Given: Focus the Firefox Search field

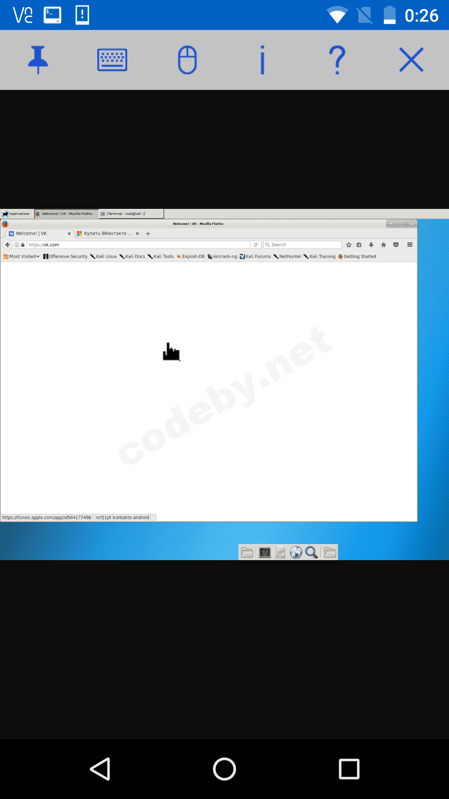Looking at the screenshot, I should pos(303,245).
